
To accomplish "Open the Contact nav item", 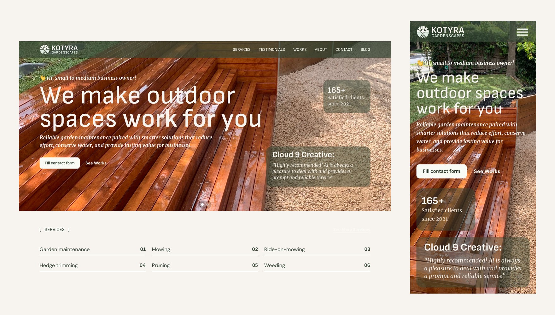I will [x=344, y=49].
